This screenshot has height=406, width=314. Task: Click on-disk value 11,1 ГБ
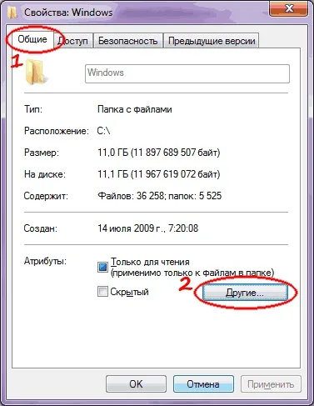(x=113, y=174)
